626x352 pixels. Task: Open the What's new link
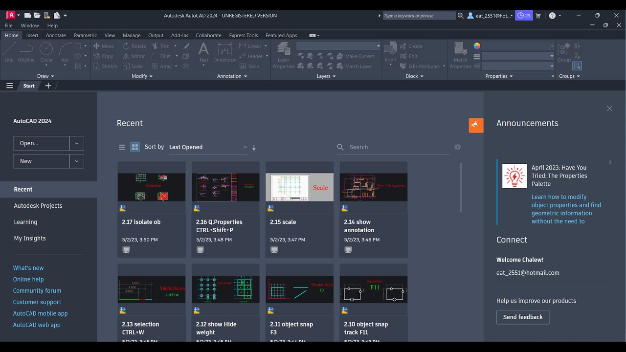click(x=28, y=268)
